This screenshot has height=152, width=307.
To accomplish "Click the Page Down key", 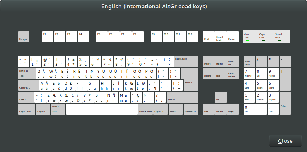I will click(233, 73).
